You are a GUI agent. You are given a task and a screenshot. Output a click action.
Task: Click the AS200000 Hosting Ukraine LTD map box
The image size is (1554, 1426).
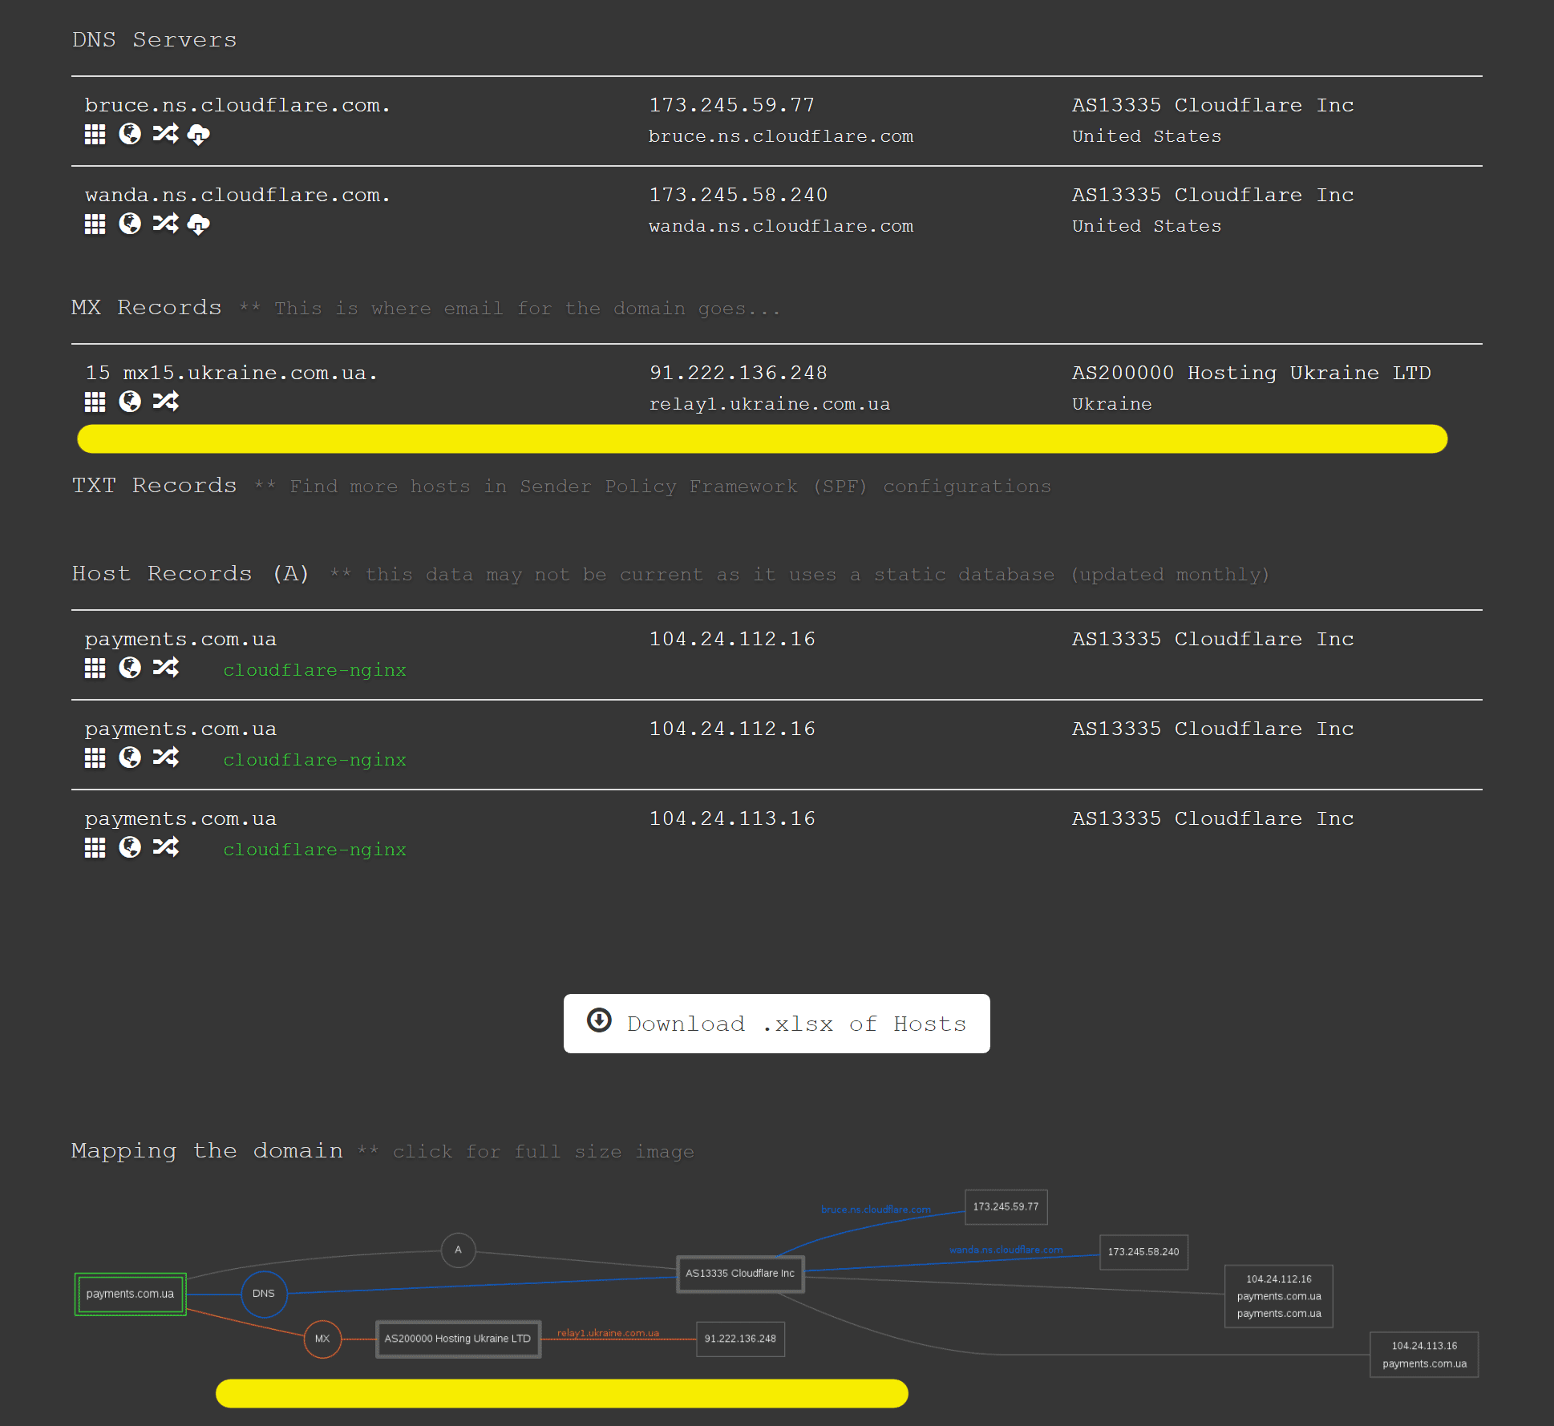coord(458,1339)
